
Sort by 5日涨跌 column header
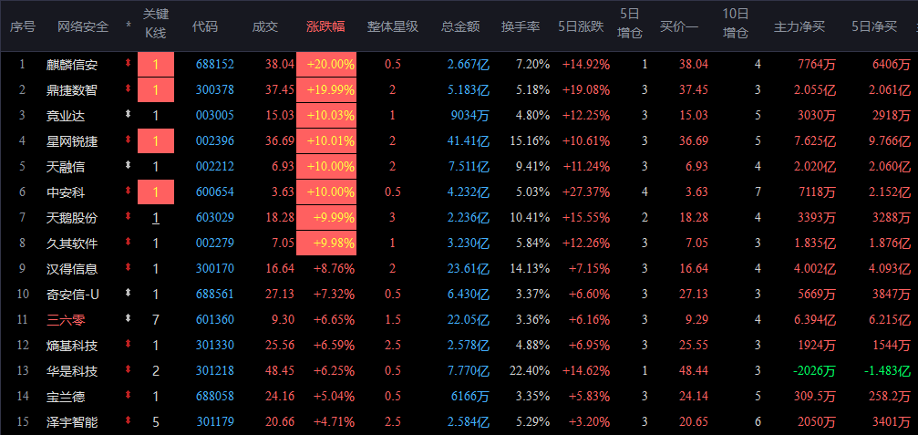(581, 27)
